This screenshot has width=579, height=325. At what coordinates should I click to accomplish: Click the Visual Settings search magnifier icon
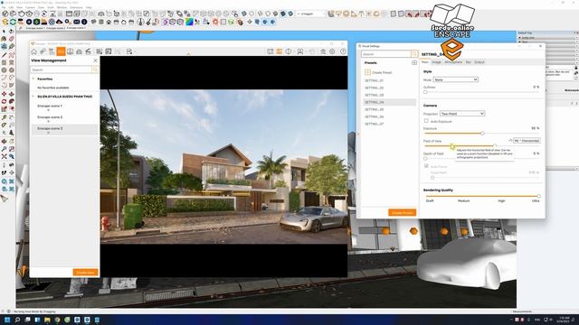[414, 54]
